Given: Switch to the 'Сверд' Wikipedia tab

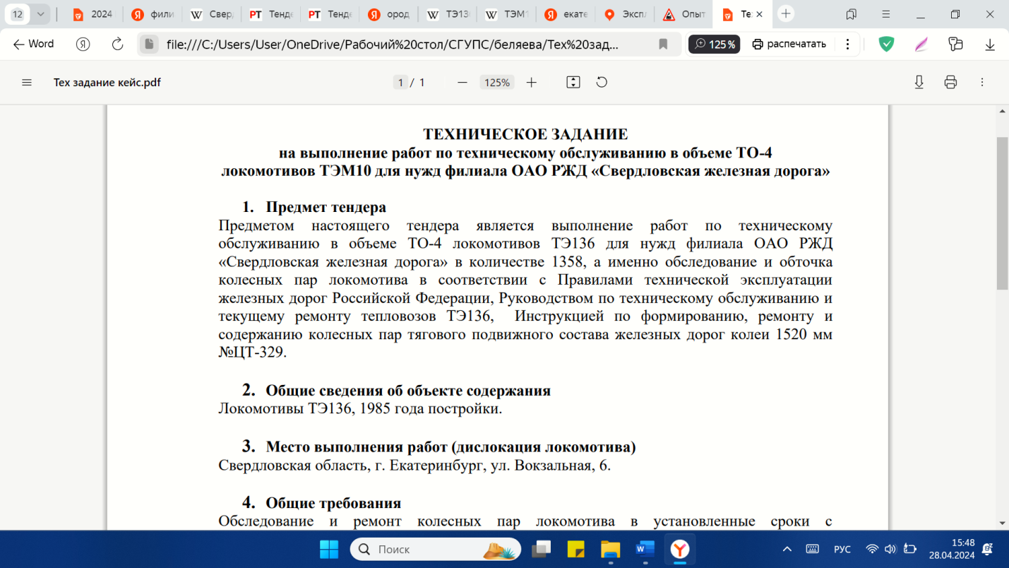Looking at the screenshot, I should 212,14.
